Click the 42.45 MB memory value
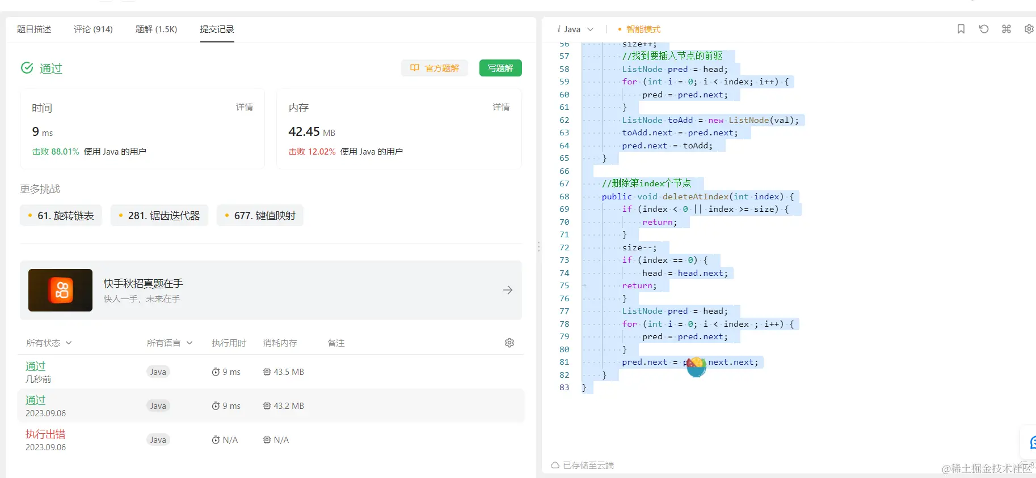 pos(311,132)
